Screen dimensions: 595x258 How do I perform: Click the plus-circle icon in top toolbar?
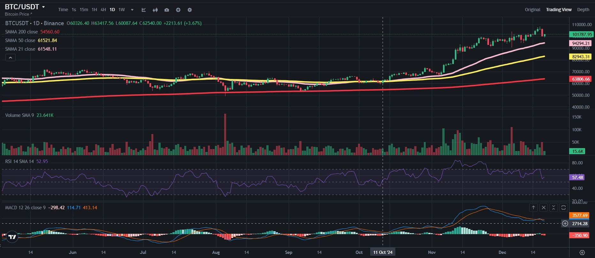[x=178, y=10]
